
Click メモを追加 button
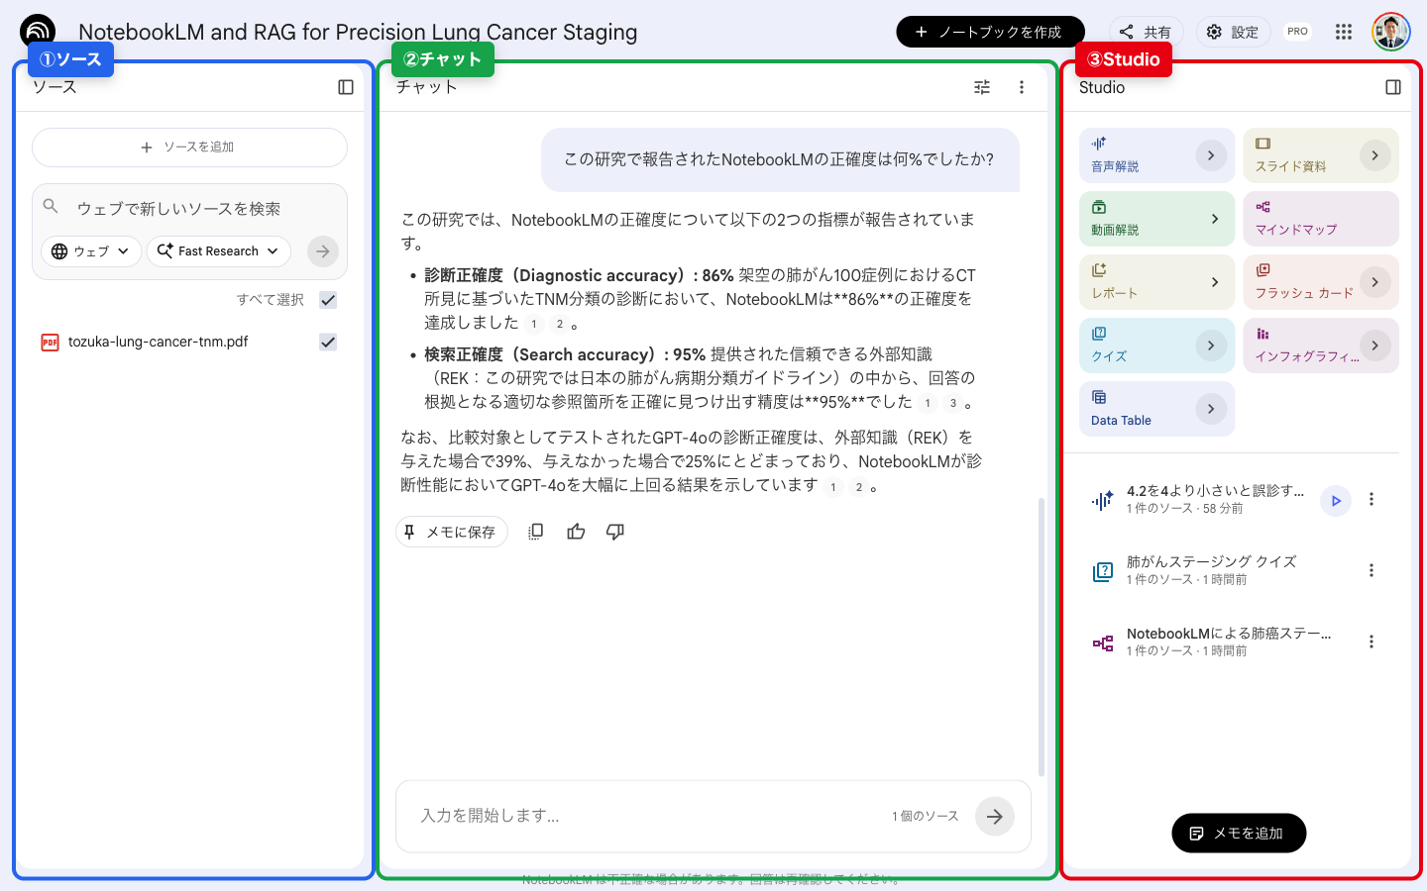coord(1239,834)
